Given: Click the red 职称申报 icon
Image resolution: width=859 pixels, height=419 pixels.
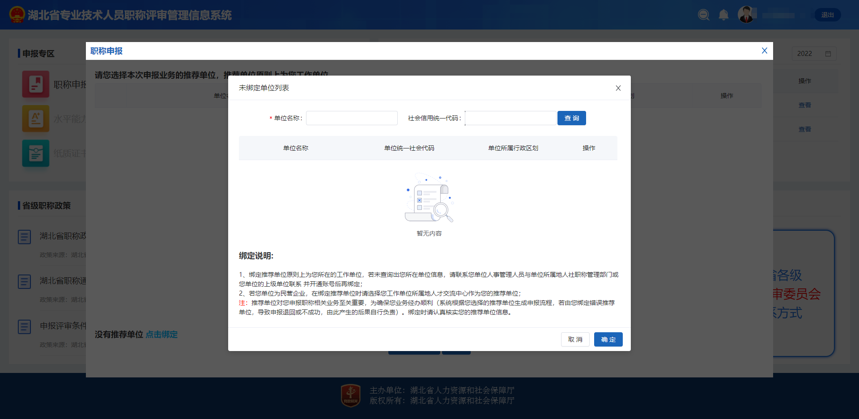Looking at the screenshot, I should (36, 84).
